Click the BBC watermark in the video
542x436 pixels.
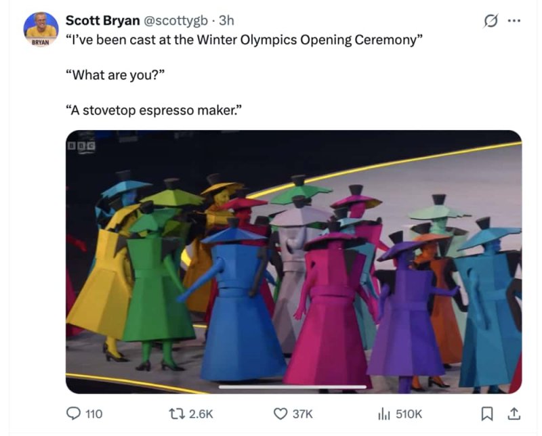pos(81,146)
